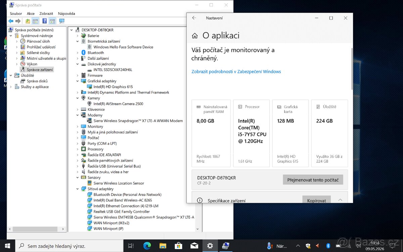403x252 pixels.
Task: Select Správa disků in left tree
Action: click(37, 81)
